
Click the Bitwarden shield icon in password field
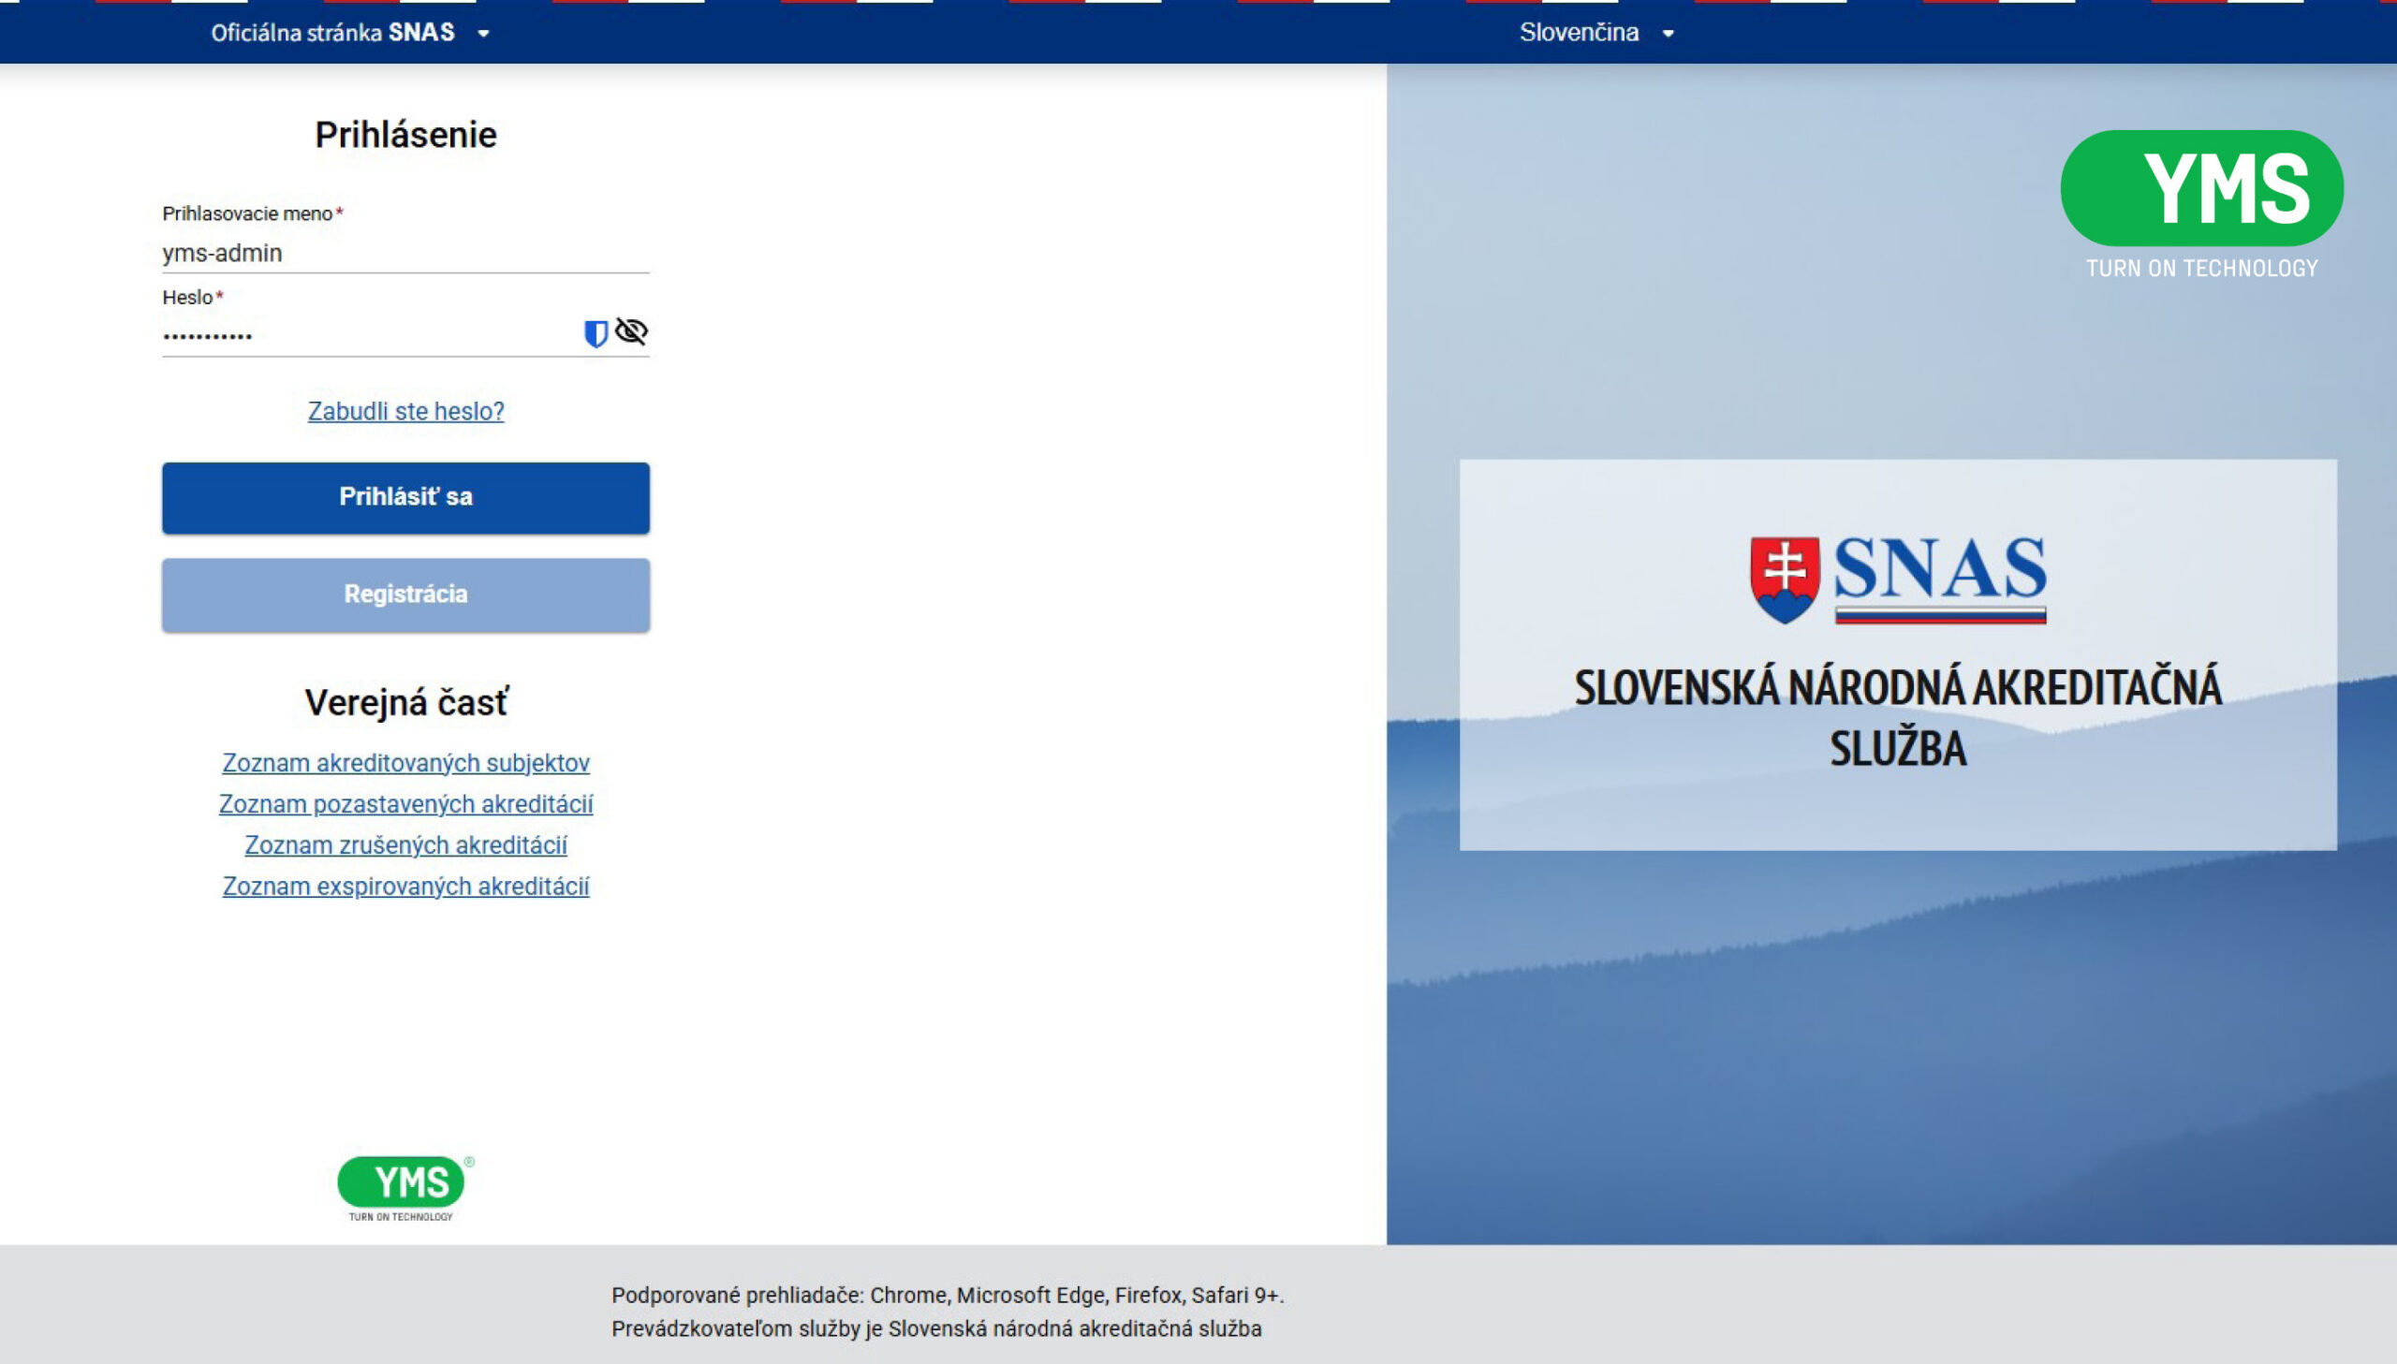596,332
